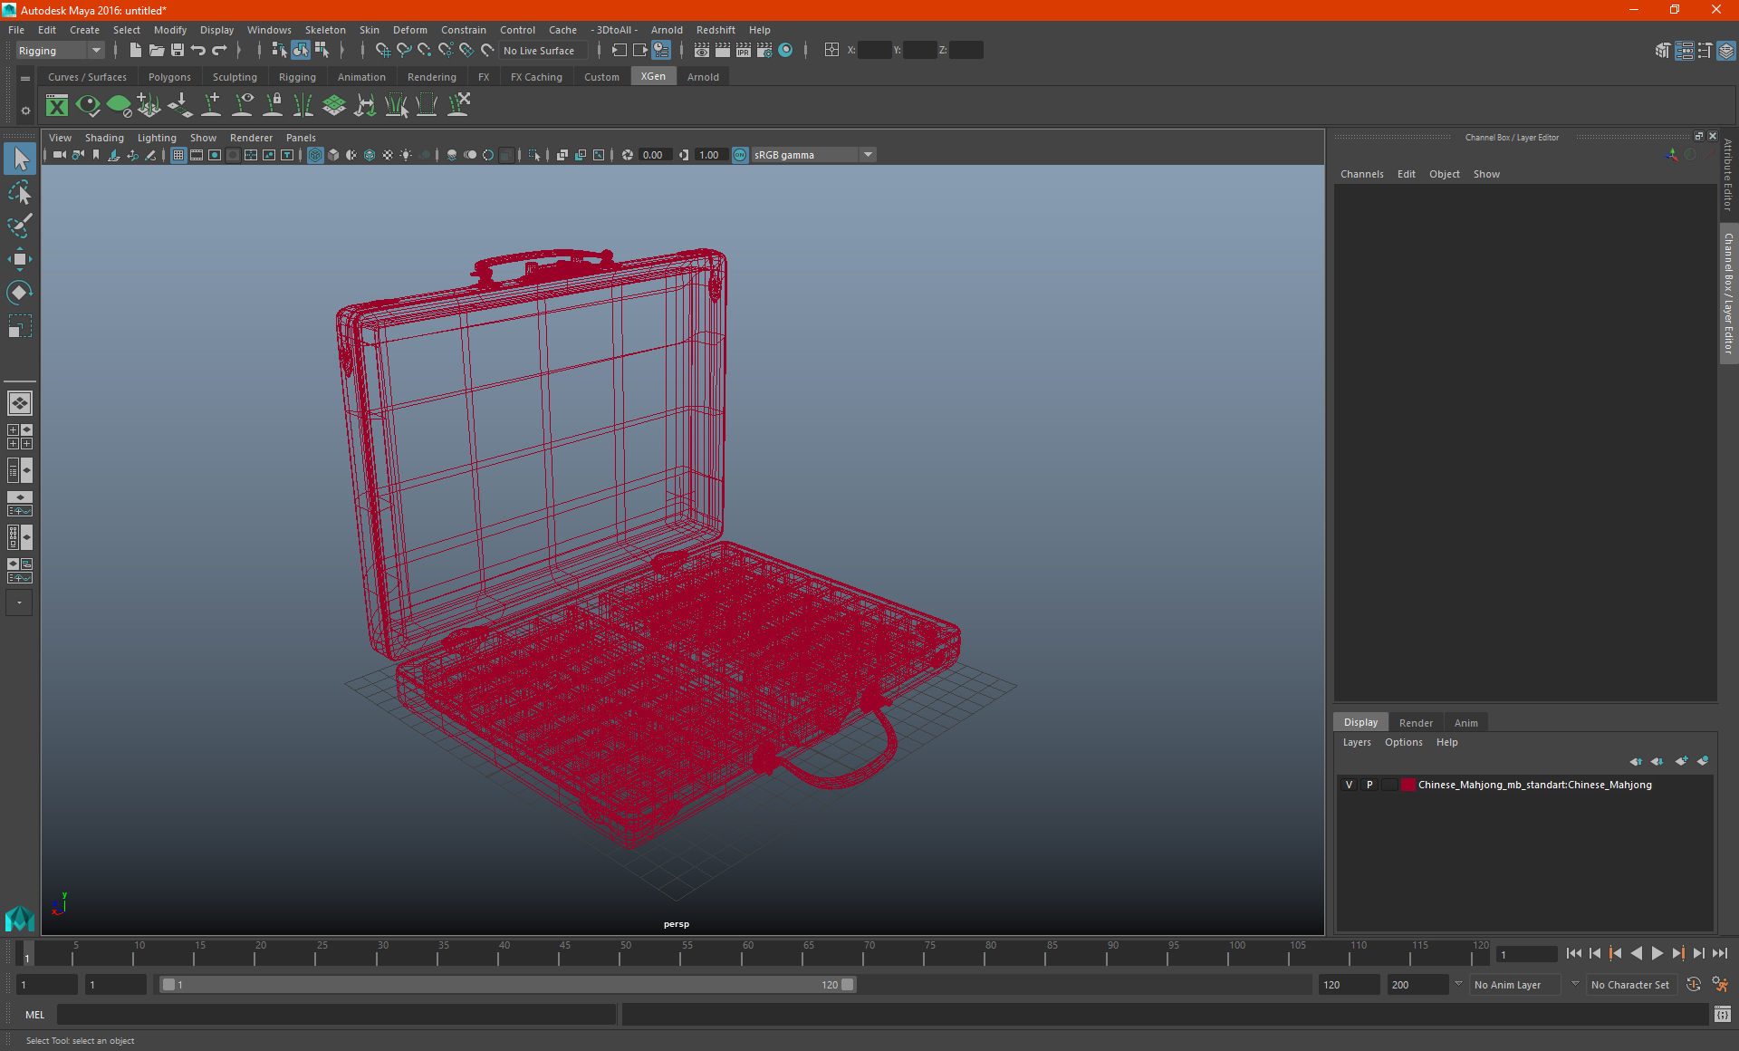Open Render View icon in status line

tap(702, 51)
